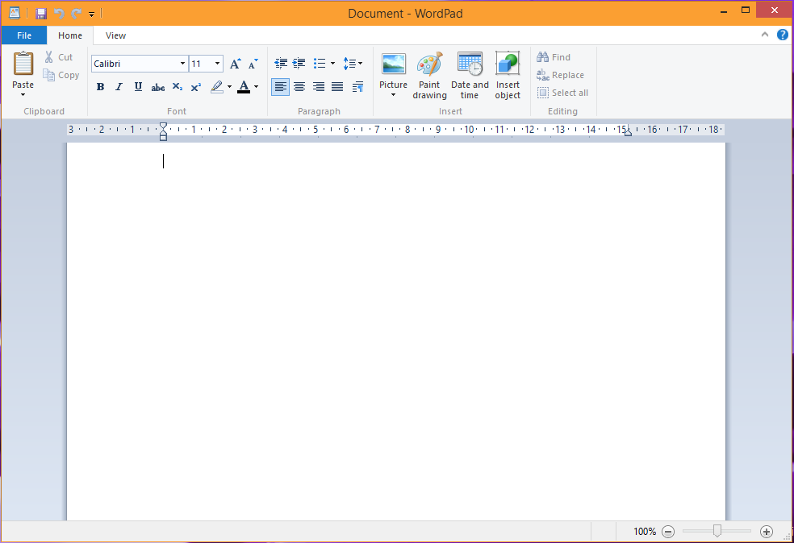Toggle Italic text style
Screen dimensions: 794x543
coord(119,87)
